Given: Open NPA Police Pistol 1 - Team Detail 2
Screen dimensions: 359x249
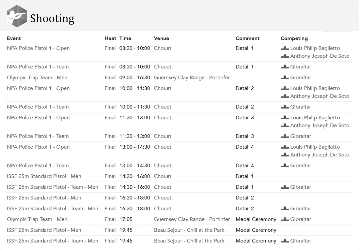Looking at the screenshot, I should point(38,107).
